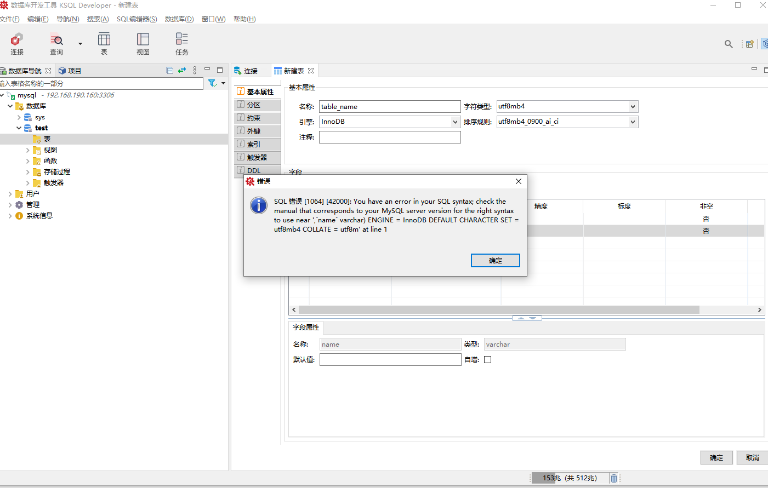Click the filter funnel icon in navigator
Screen dimensions: 768x488
coord(212,83)
